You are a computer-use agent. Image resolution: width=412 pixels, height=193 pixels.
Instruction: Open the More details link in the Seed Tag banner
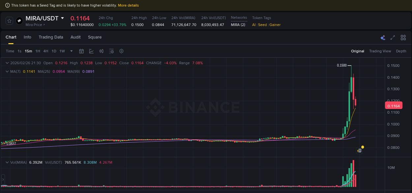(128, 5)
